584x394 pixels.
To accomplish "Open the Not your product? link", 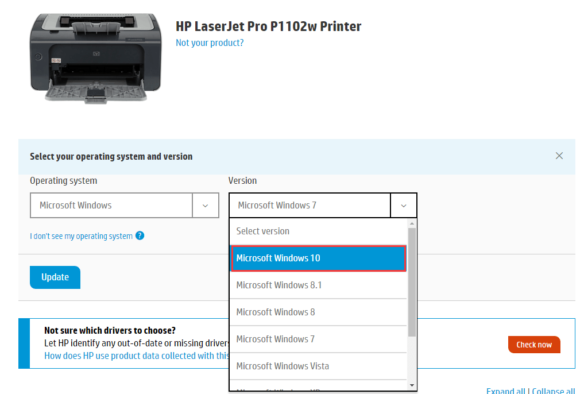I will point(210,43).
